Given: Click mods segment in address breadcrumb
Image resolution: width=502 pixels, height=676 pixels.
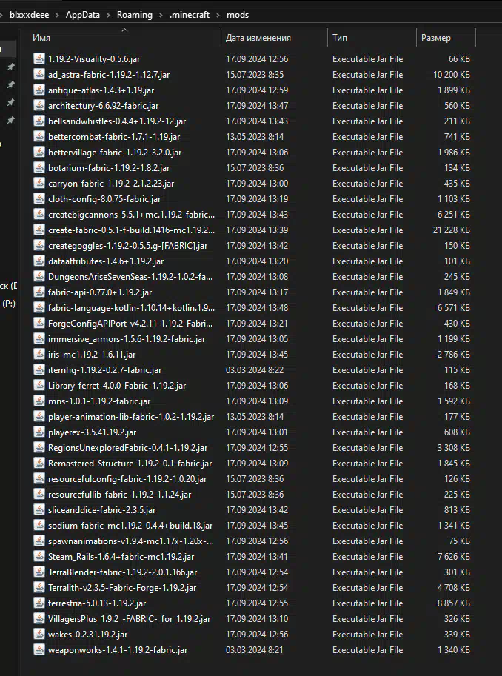Looking at the screenshot, I should coord(238,15).
